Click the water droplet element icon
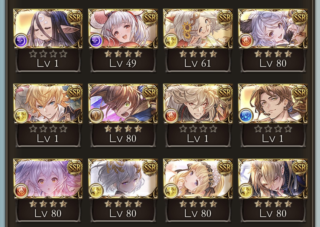The width and height of the screenshot is (320, 227). 246,115
